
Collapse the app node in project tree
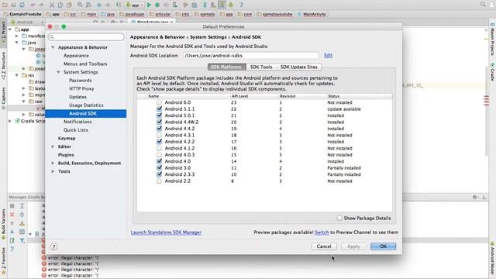point(10,29)
